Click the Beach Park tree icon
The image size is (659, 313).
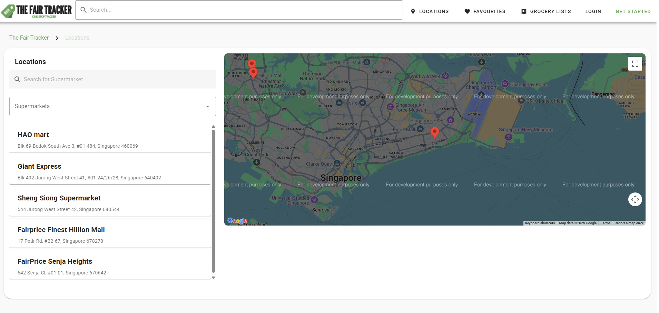[x=482, y=62]
